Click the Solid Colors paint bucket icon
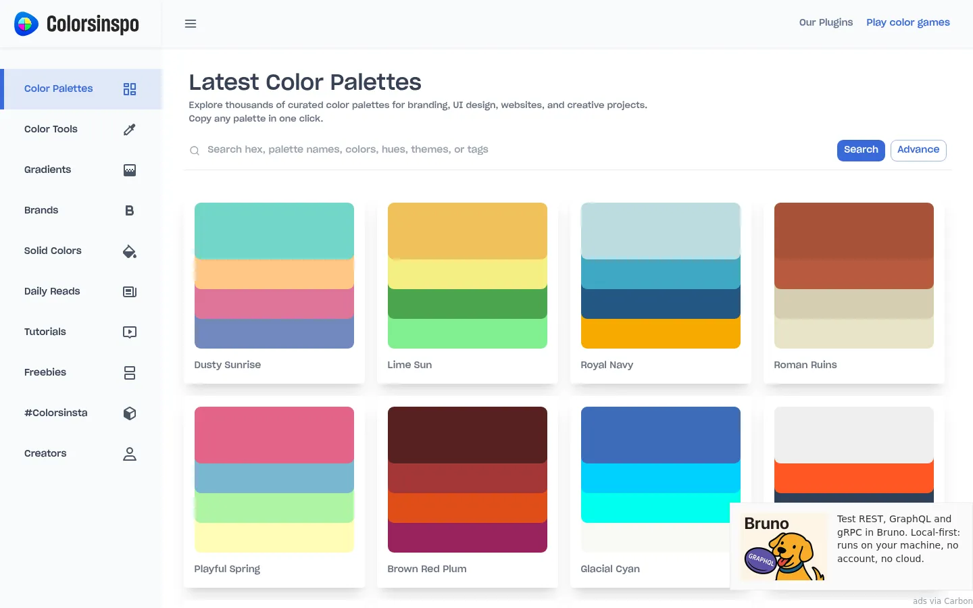 (x=130, y=251)
